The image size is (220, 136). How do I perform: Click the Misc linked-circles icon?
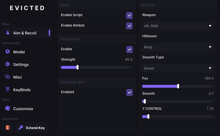pos(8,77)
